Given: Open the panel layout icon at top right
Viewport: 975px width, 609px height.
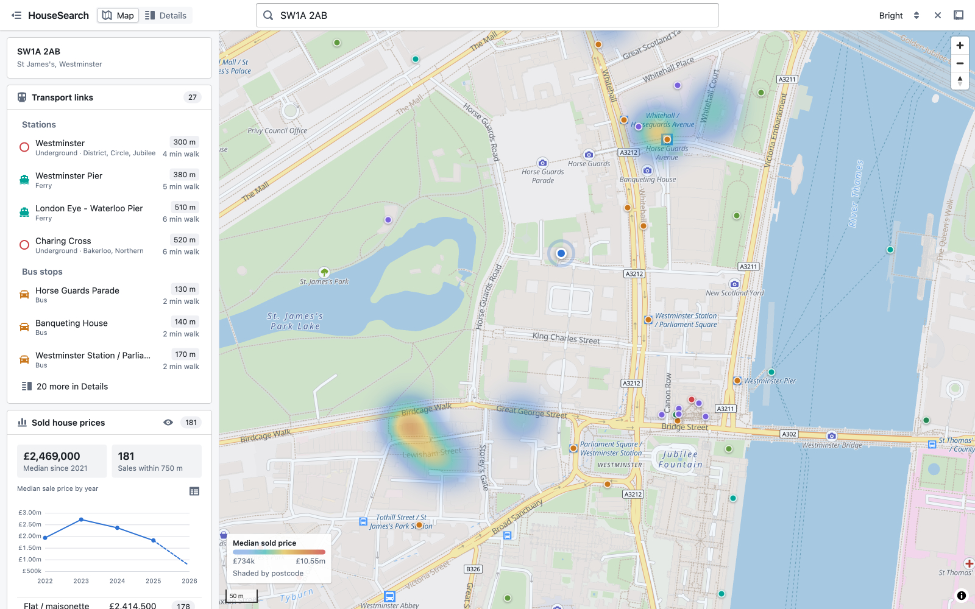Looking at the screenshot, I should tap(959, 15).
